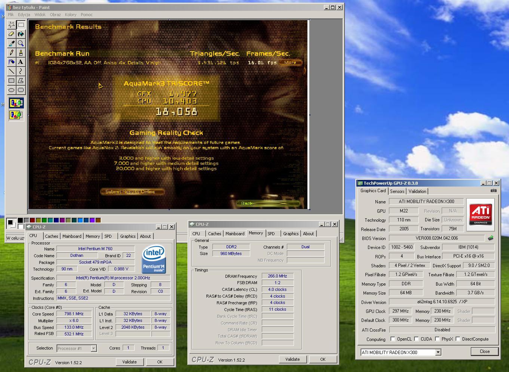Choose the transparent selection option icon
The image size is (509, 372).
[16, 115]
